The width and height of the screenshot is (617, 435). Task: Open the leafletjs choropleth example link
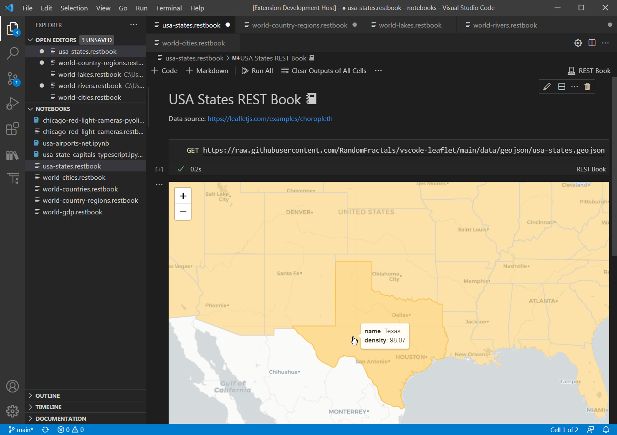[x=270, y=118]
